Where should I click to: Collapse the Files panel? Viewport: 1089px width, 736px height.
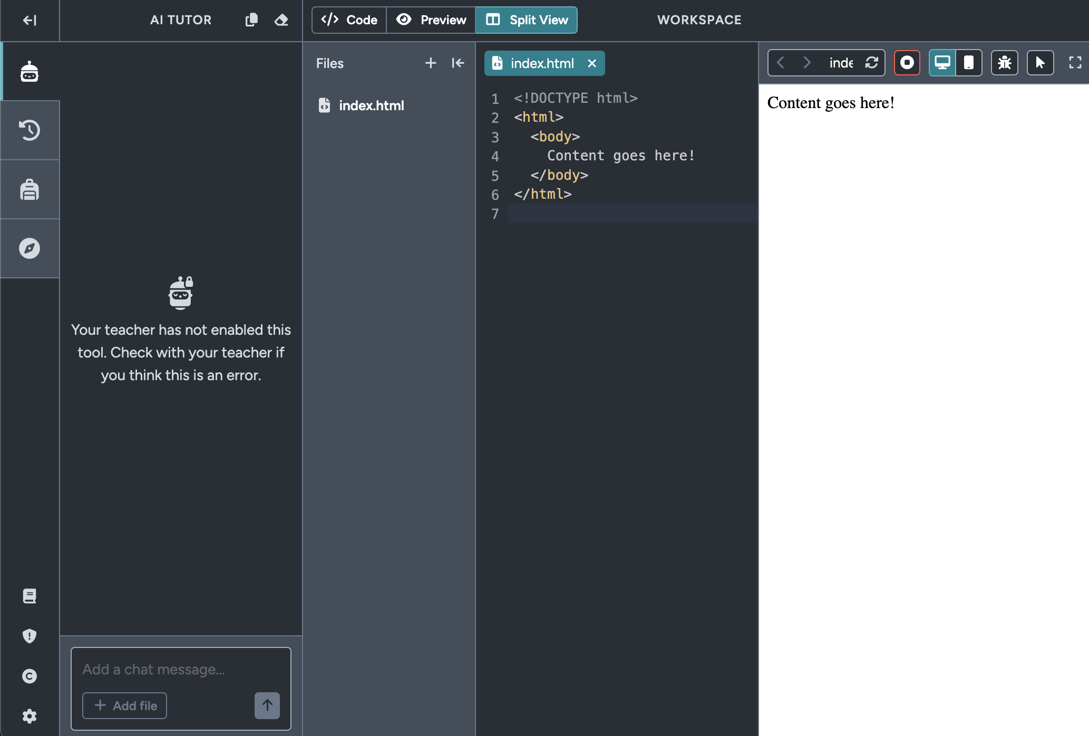[458, 63]
